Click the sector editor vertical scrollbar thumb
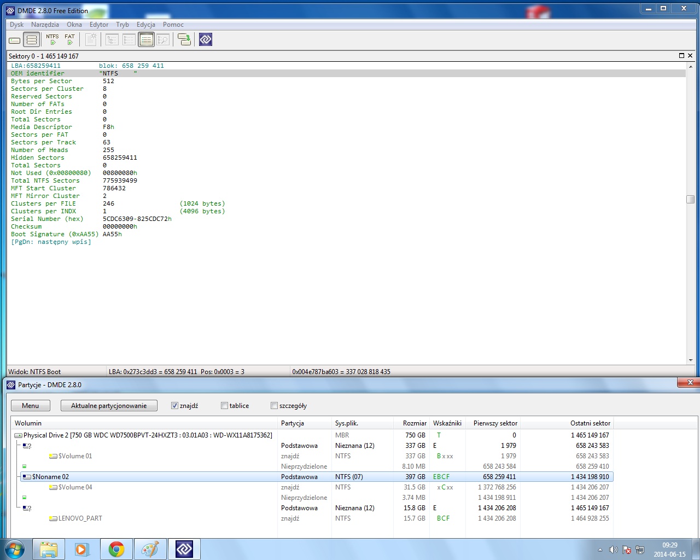Image resolution: width=700 pixels, height=560 pixels. click(690, 199)
